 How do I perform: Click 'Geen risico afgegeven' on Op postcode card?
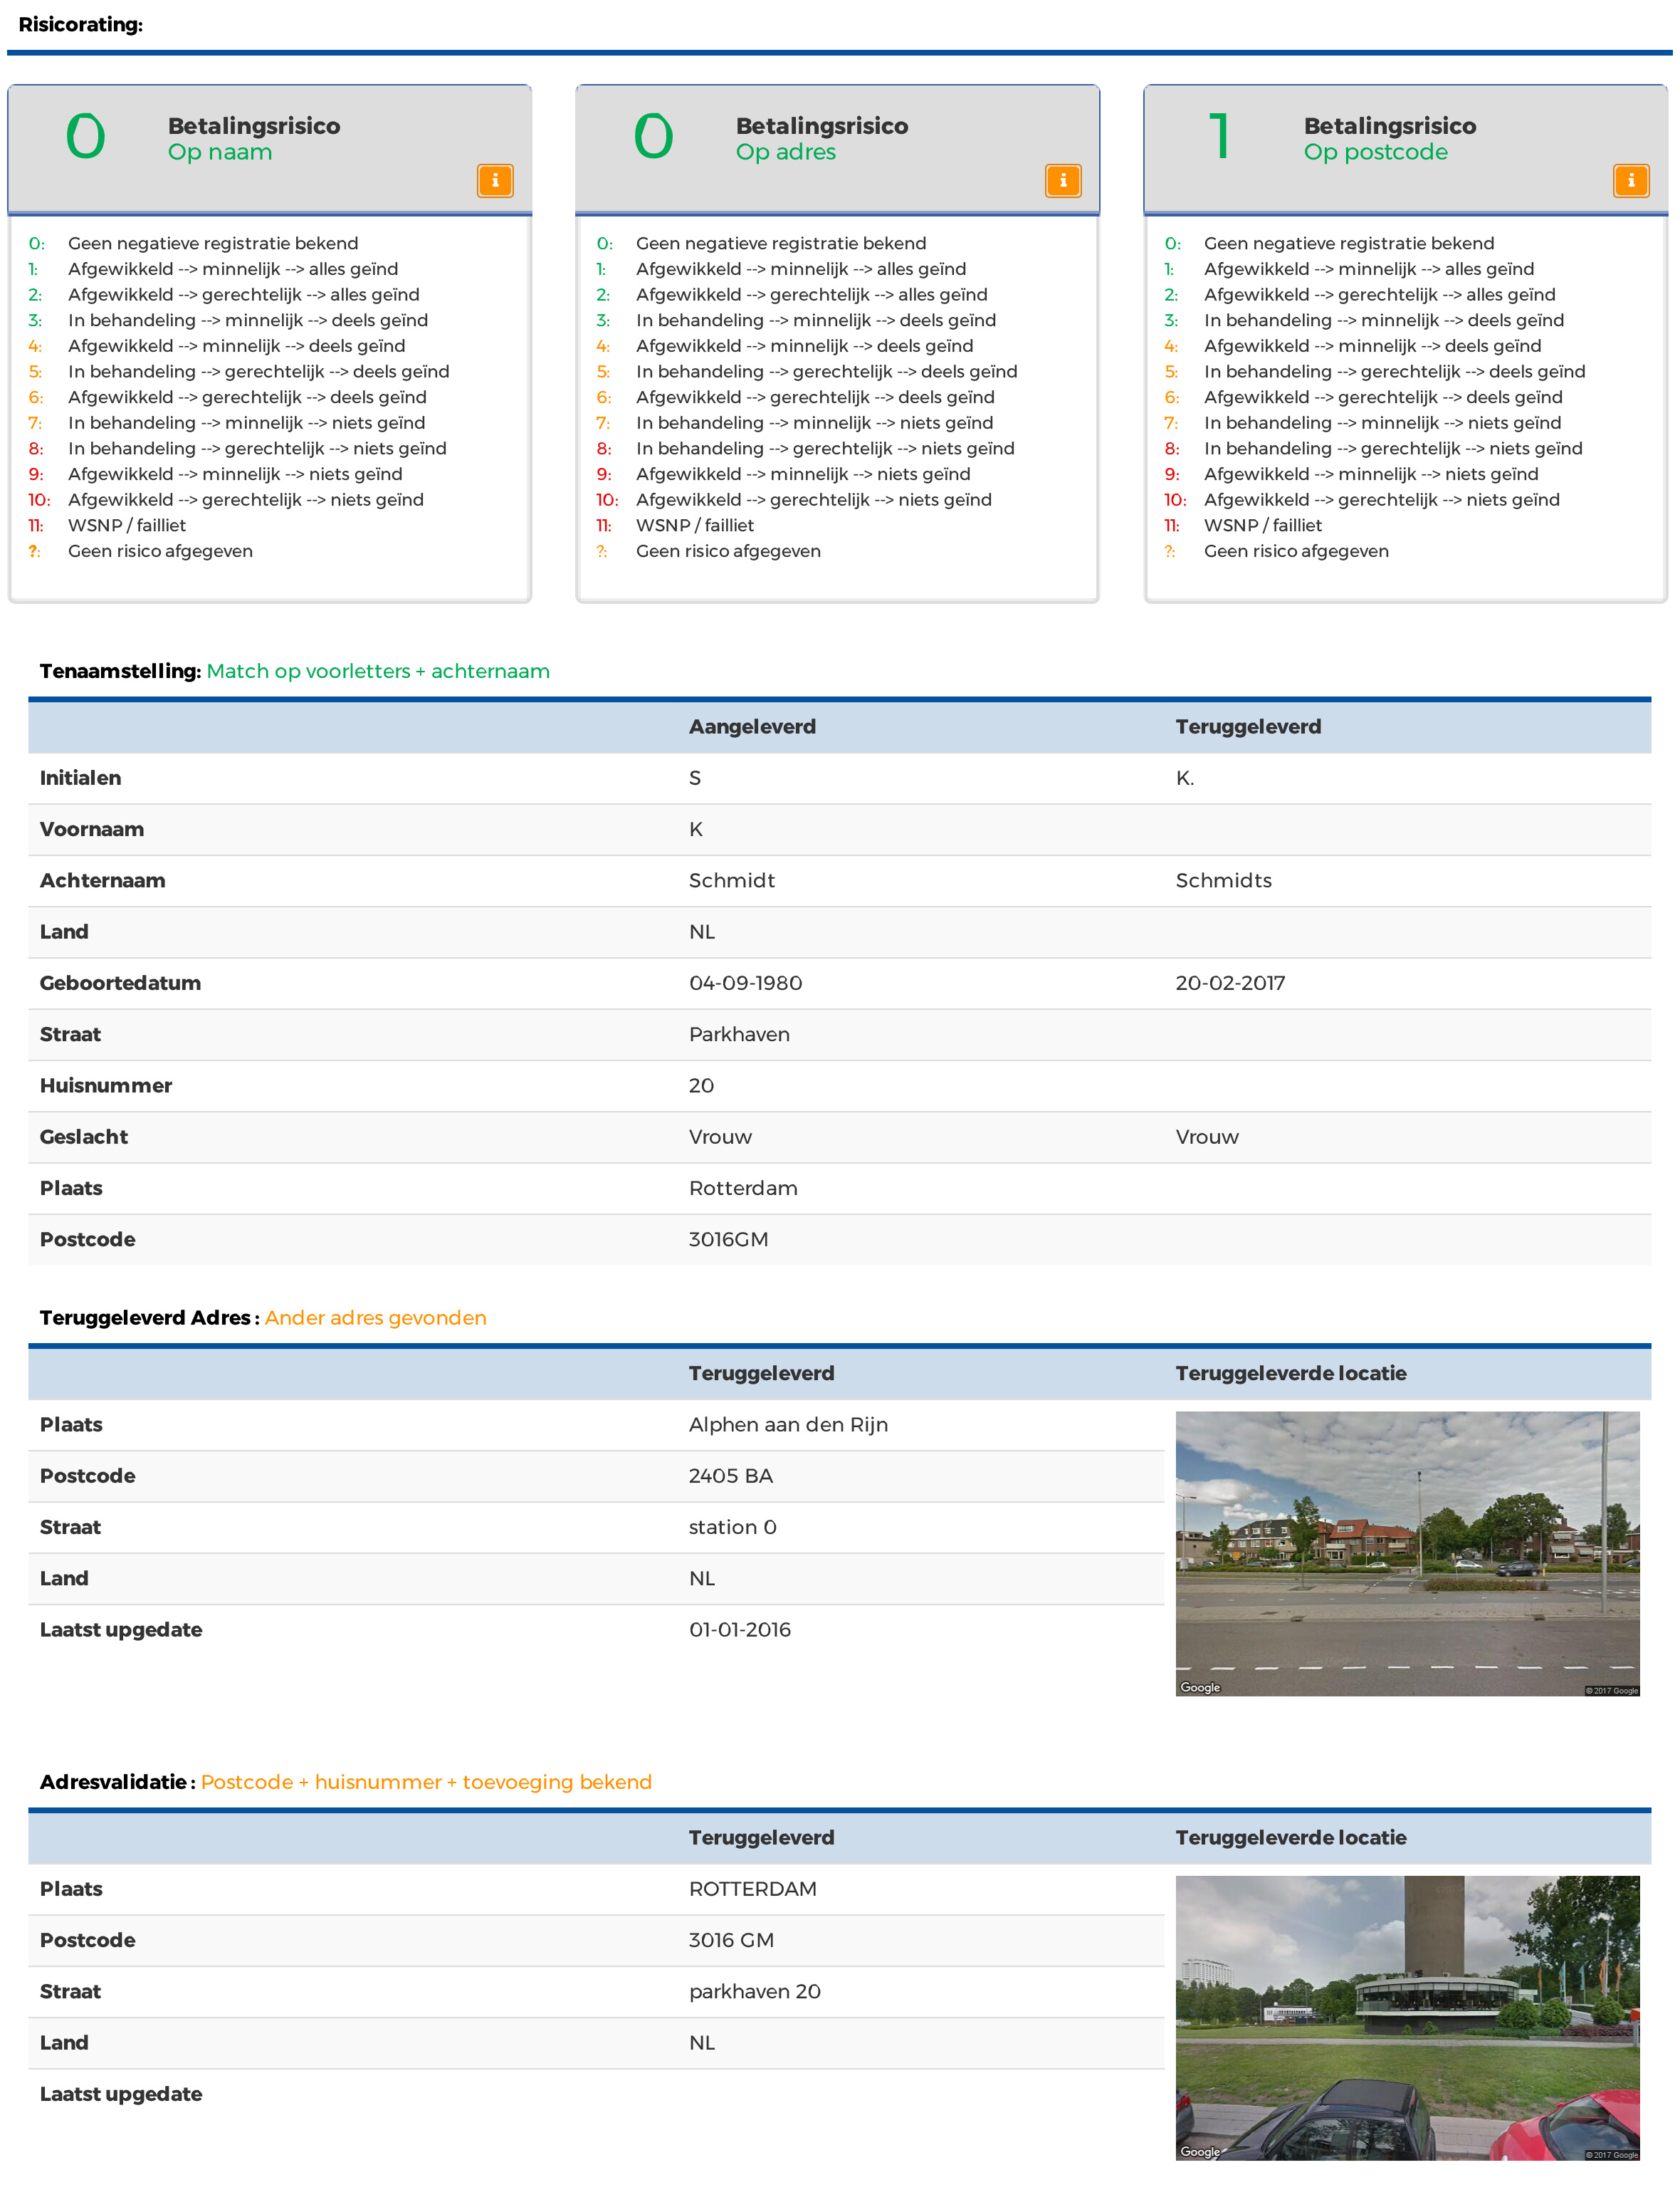[x=1296, y=551]
